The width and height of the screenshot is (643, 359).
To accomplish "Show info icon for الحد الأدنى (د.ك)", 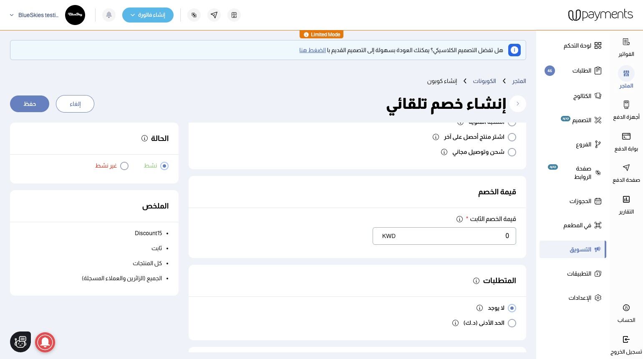I will coord(456,323).
